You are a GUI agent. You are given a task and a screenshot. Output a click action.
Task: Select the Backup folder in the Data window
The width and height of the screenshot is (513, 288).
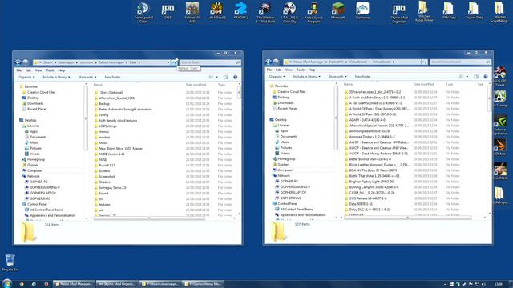(x=104, y=104)
